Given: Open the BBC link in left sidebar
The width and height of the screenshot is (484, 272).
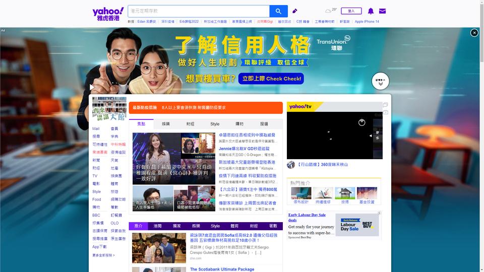Looking at the screenshot, I should (x=96, y=215).
